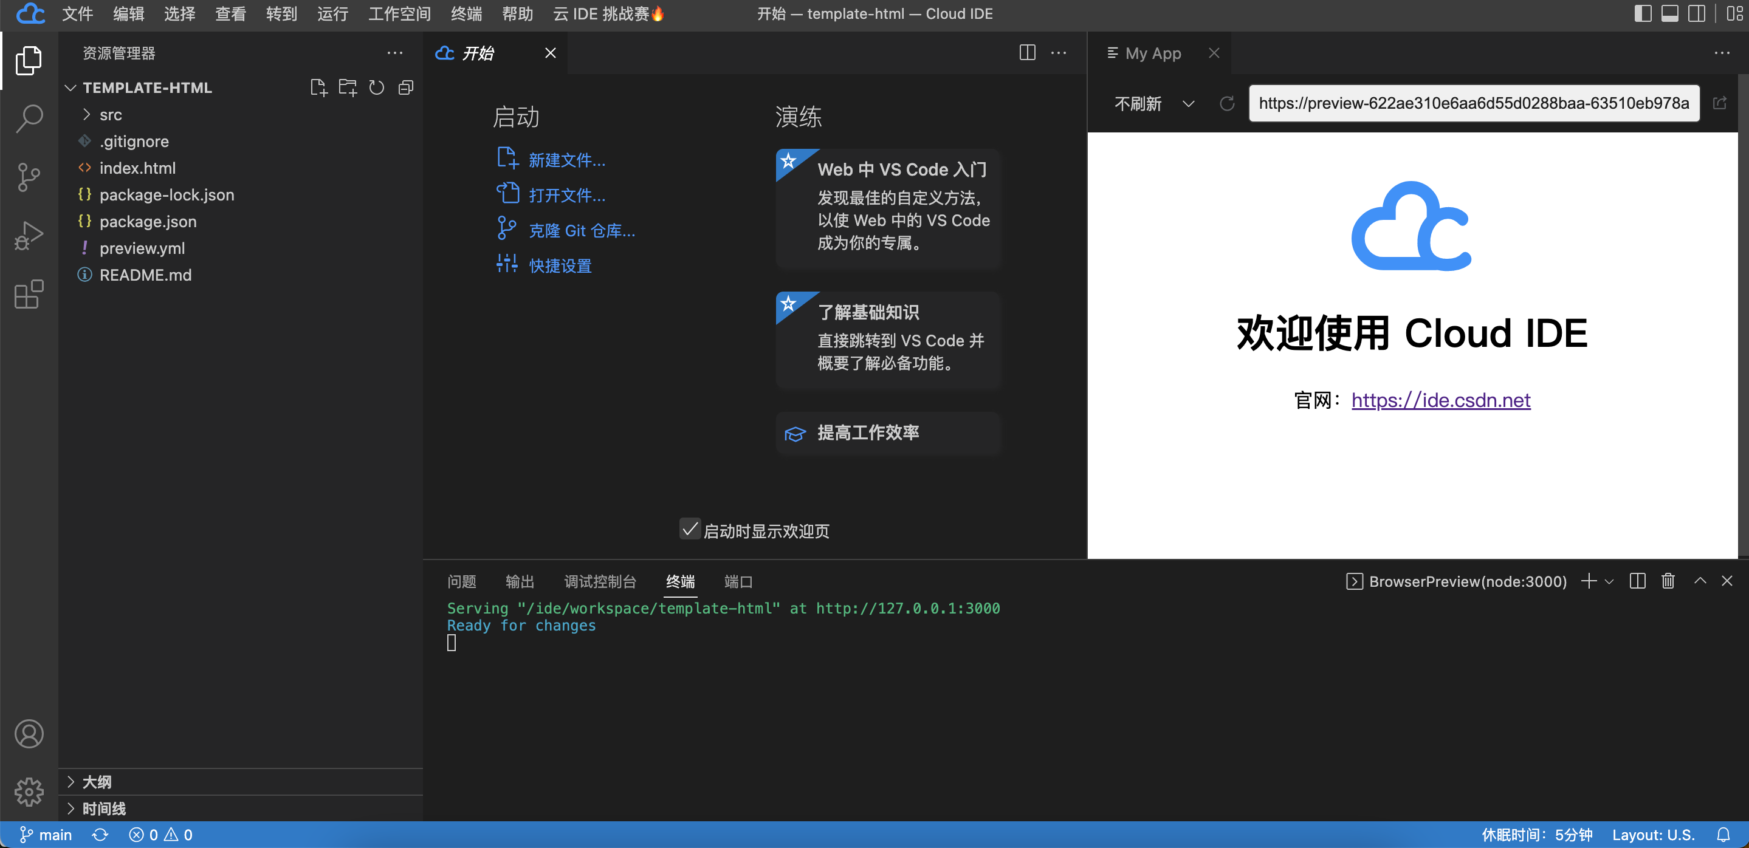This screenshot has height=848, width=1749.
Task: Click the 打开文件... link
Action: (567, 196)
